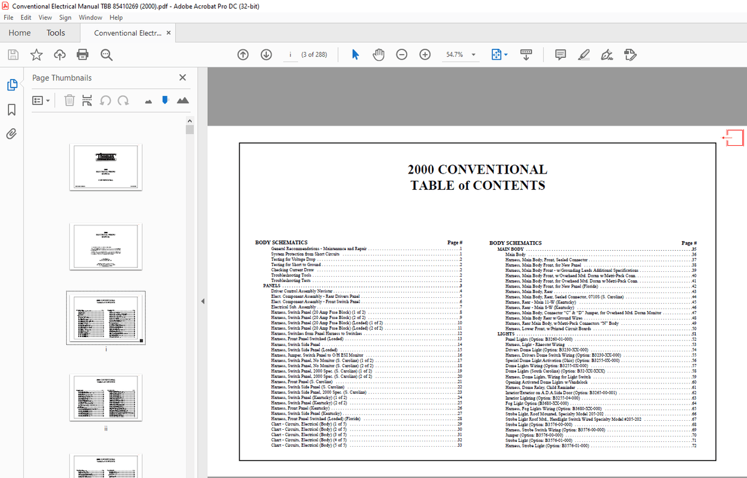This screenshot has width=747, height=478.
Task: Click the Print icon
Action: click(x=83, y=54)
